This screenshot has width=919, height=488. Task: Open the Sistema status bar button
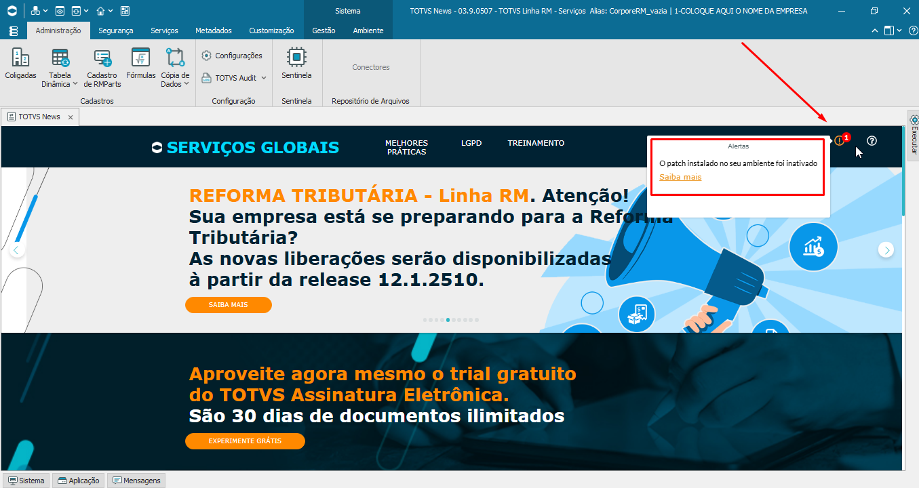[26, 481]
